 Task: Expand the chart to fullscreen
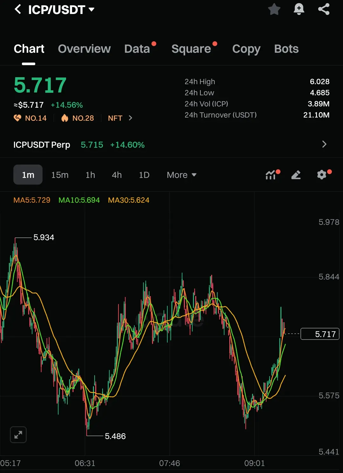pyautogui.click(x=18, y=435)
